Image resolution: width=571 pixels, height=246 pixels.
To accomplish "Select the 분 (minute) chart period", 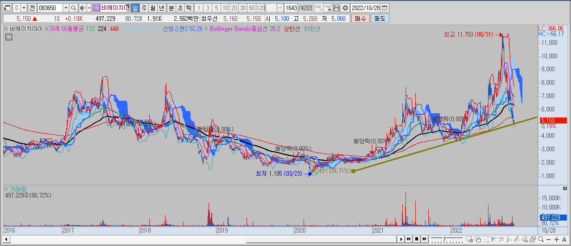I will (x=171, y=8).
